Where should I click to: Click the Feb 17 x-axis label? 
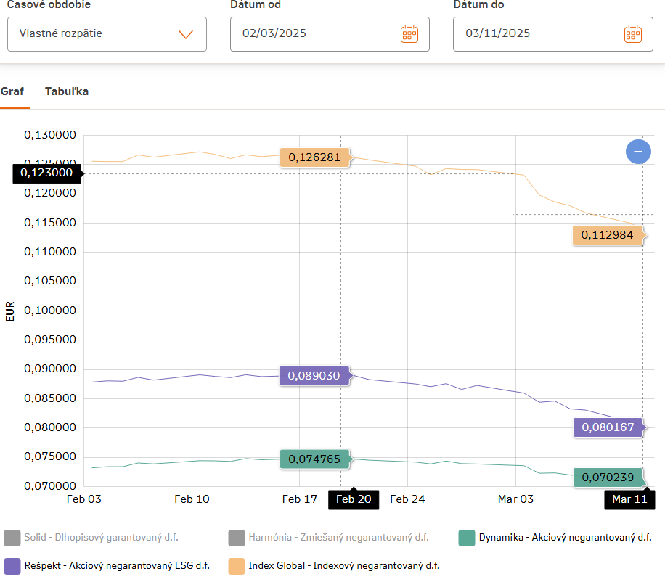click(x=299, y=499)
